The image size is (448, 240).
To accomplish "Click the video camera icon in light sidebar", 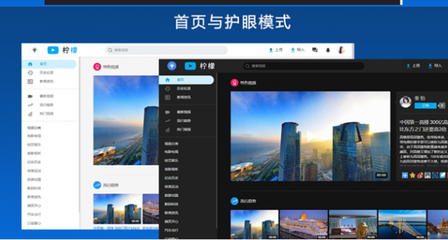I will pos(30,96).
